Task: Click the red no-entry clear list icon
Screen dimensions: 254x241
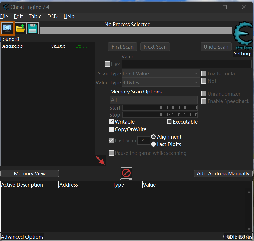Action: 126,173
